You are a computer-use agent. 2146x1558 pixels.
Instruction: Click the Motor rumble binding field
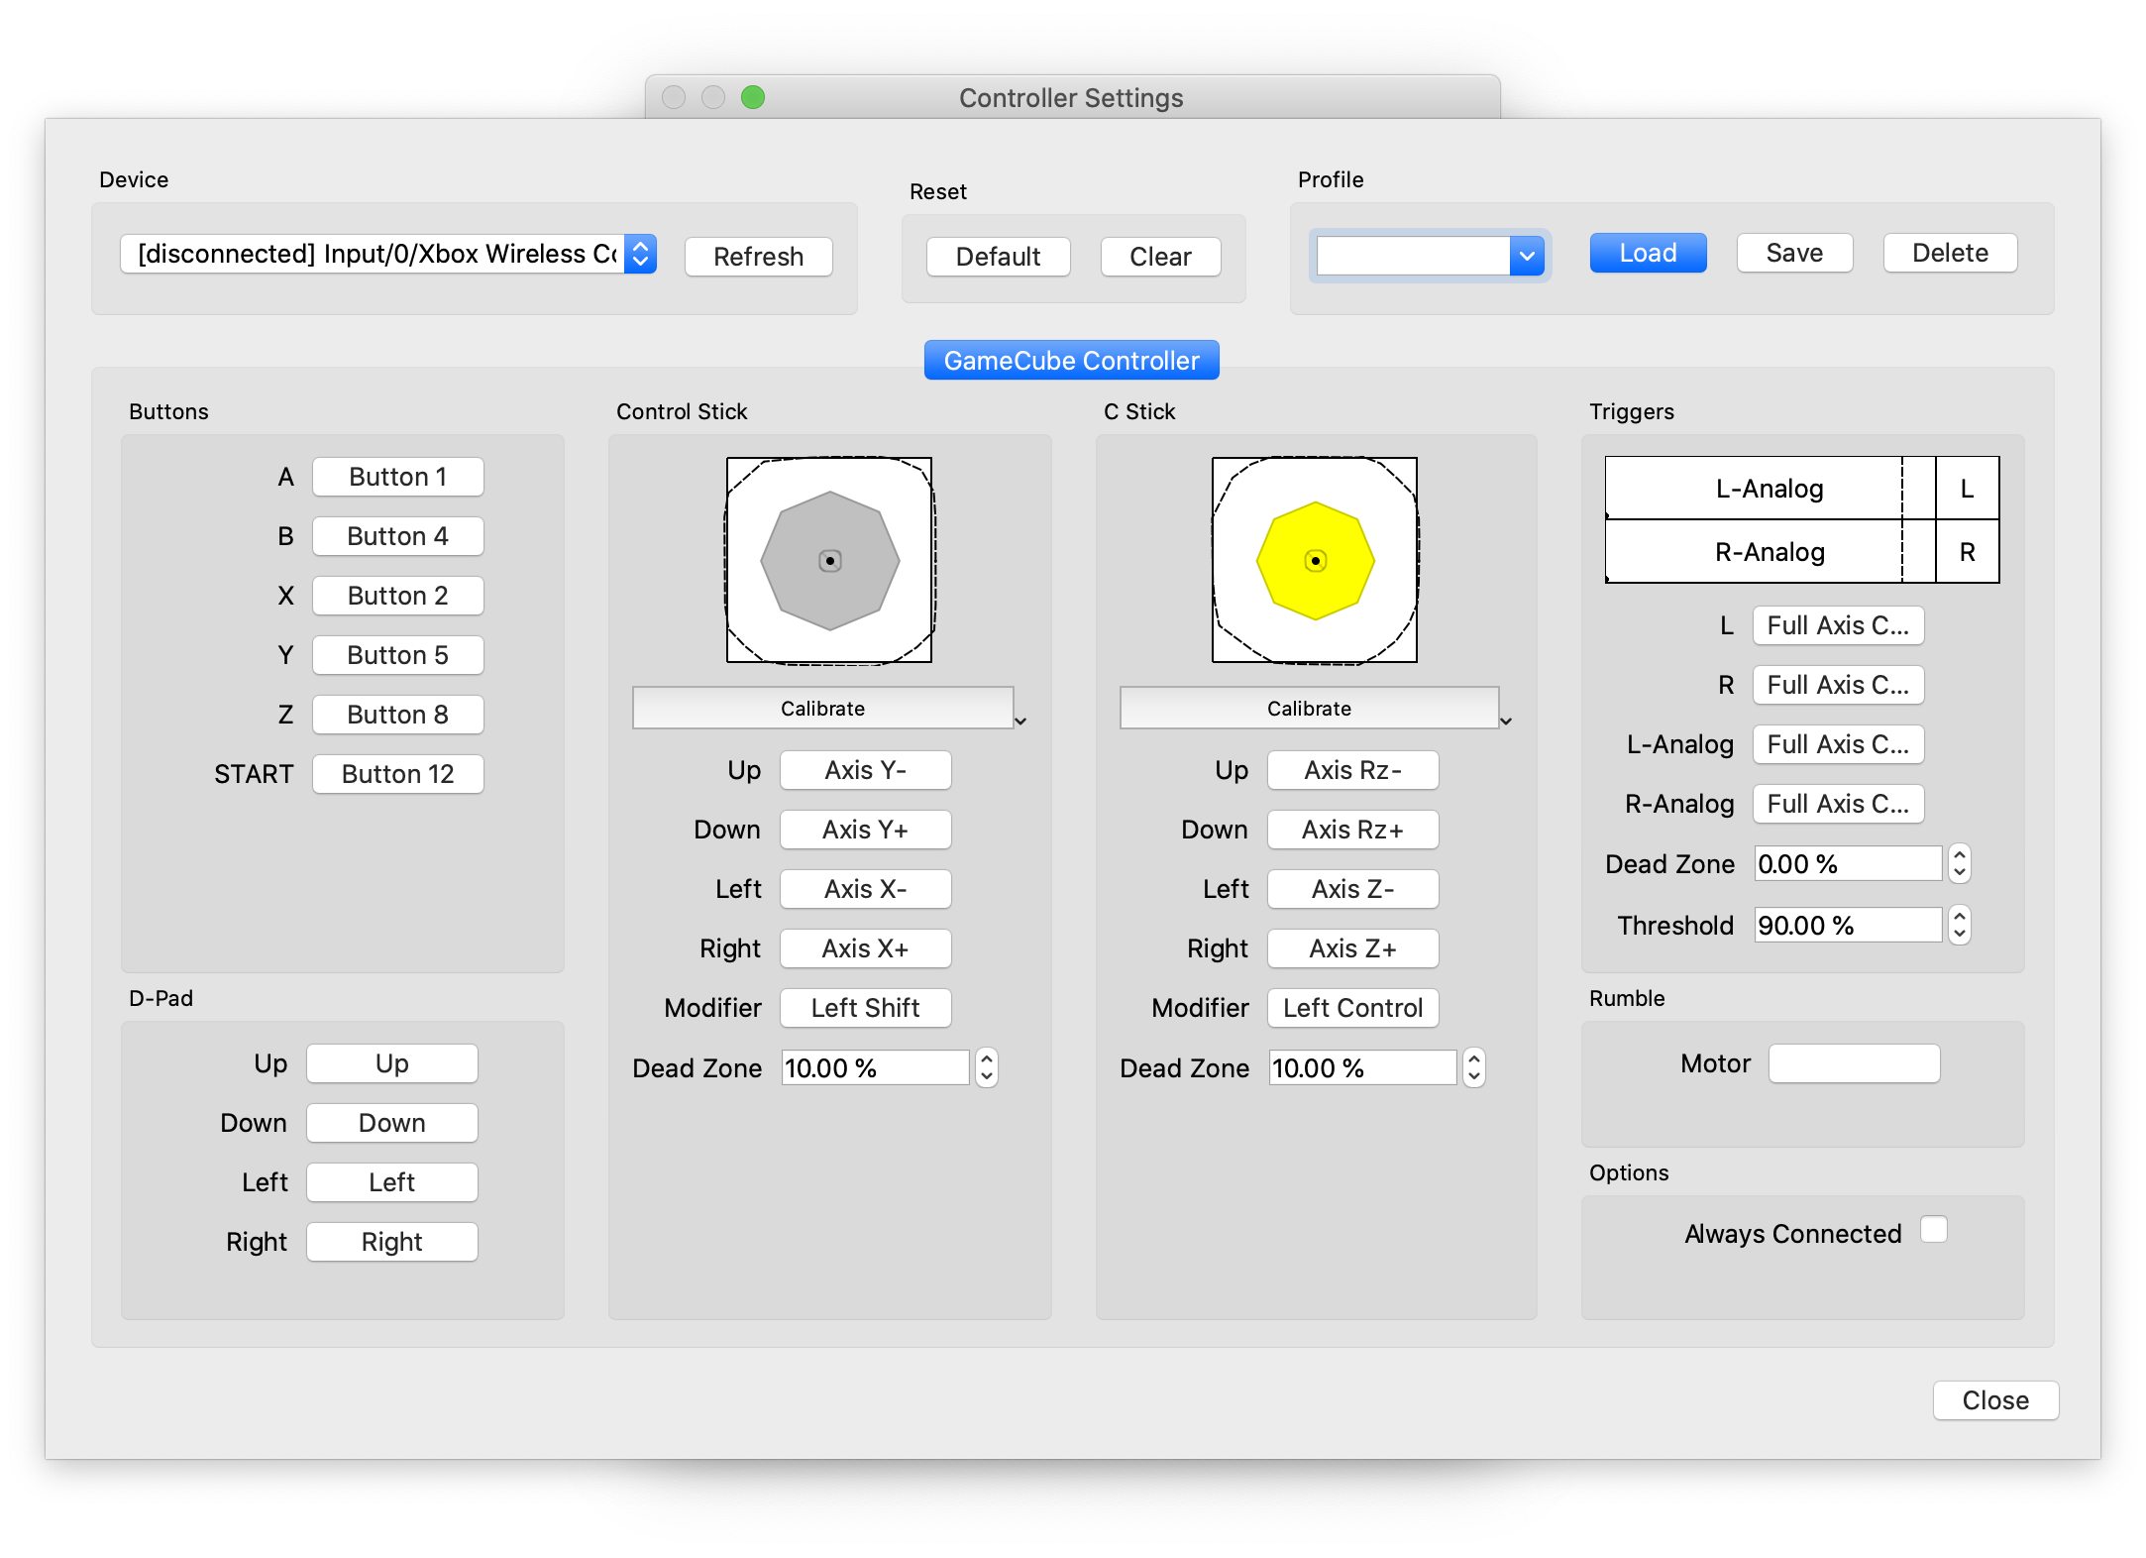click(x=1853, y=1062)
